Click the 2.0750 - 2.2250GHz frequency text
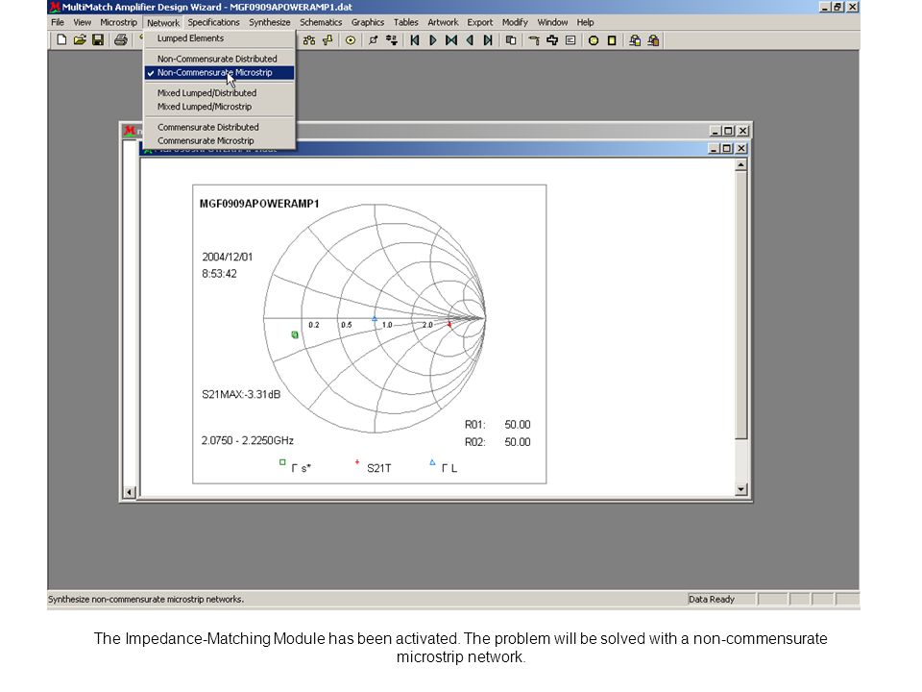The height and width of the screenshot is (692, 922). [x=248, y=440]
